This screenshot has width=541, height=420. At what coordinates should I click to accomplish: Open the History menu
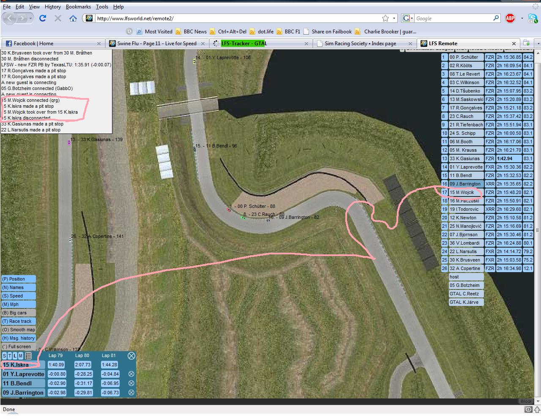pyautogui.click(x=53, y=7)
